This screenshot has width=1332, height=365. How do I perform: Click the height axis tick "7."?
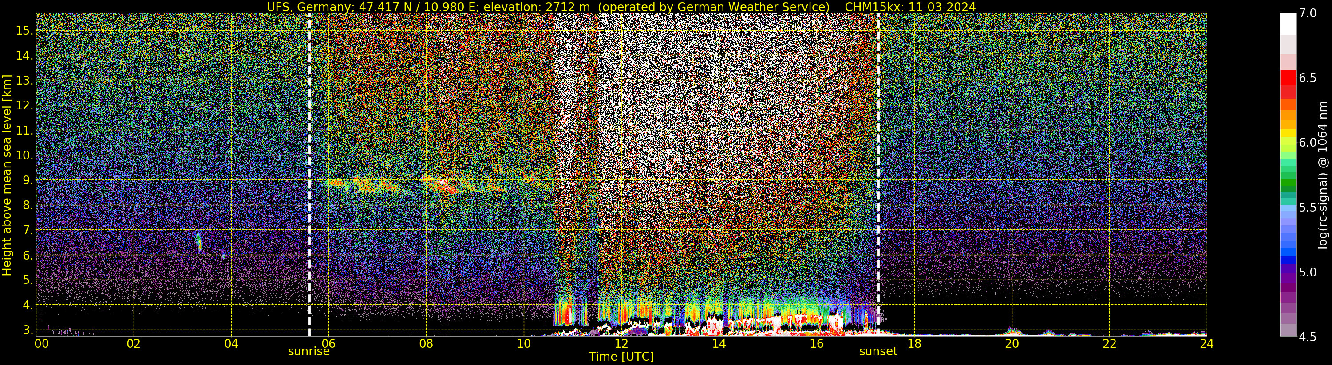point(28,230)
